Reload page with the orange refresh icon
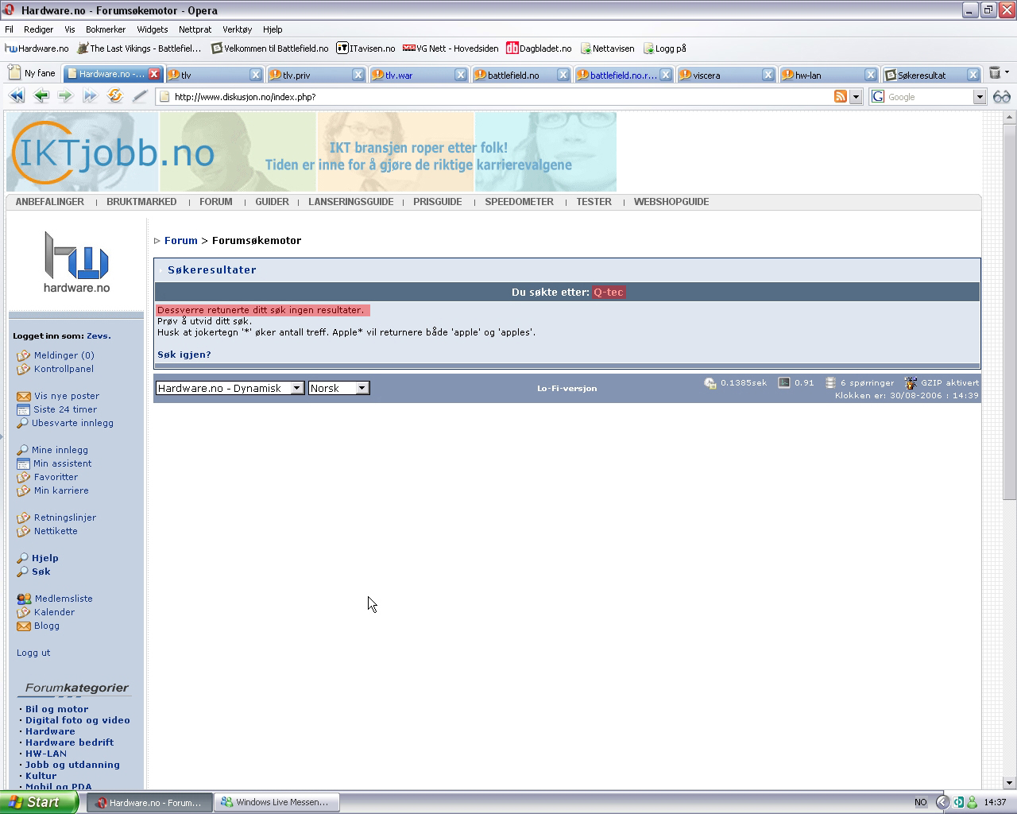Image resolution: width=1017 pixels, height=814 pixels. coord(115,96)
